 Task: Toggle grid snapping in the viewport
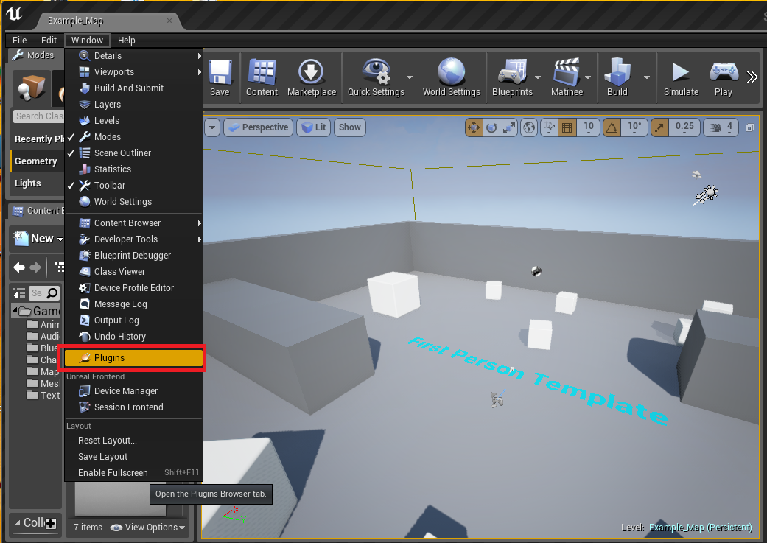coord(567,127)
